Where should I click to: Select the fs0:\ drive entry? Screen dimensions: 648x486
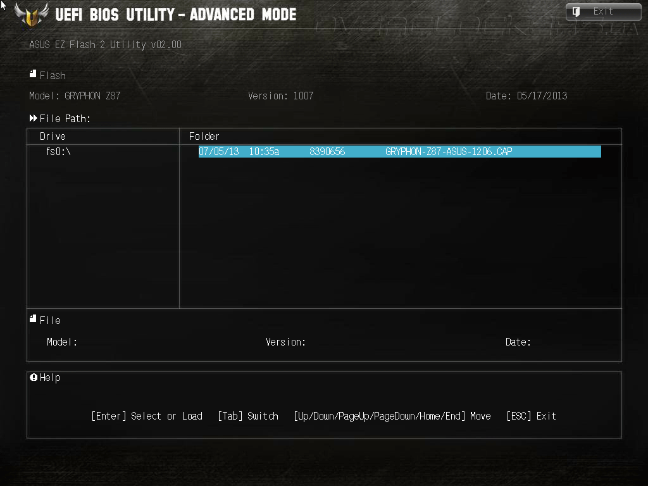tap(58, 151)
